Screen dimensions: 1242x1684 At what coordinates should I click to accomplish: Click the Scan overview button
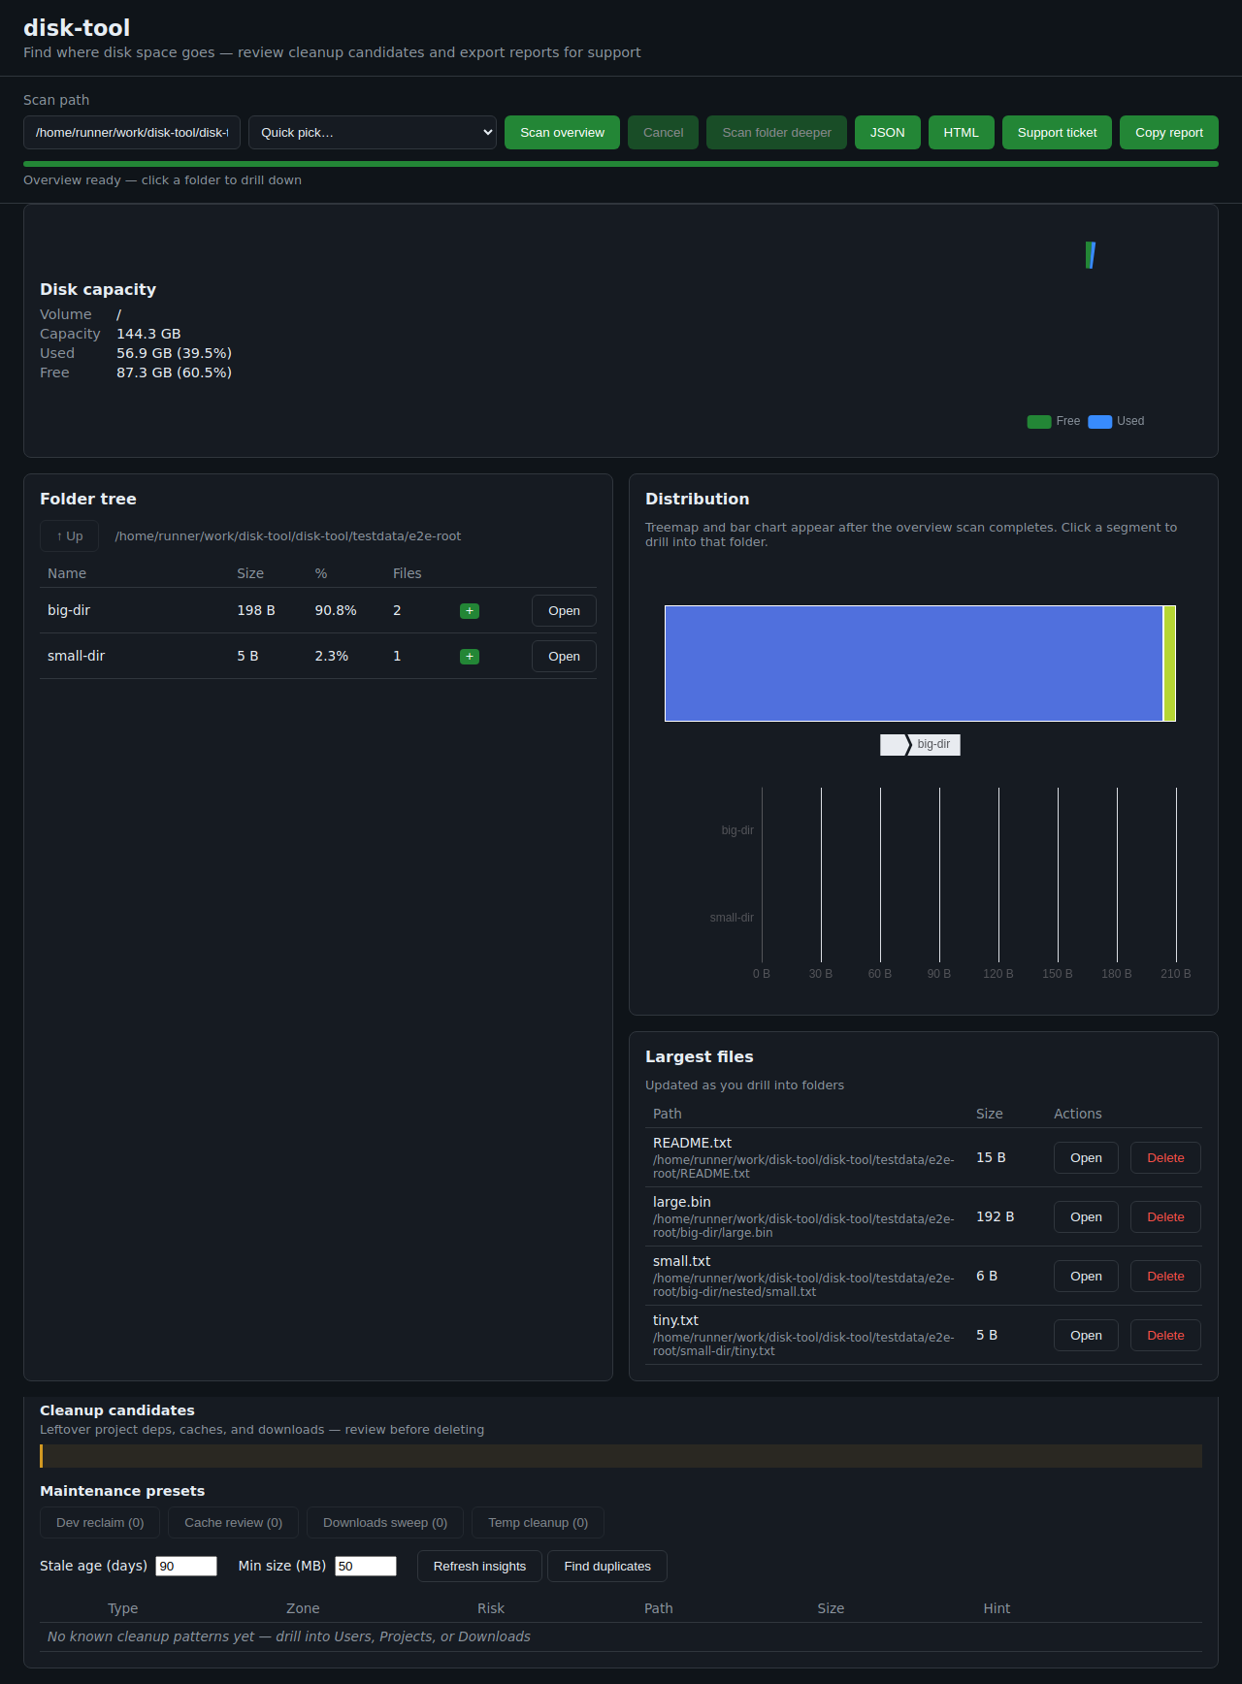tap(562, 133)
